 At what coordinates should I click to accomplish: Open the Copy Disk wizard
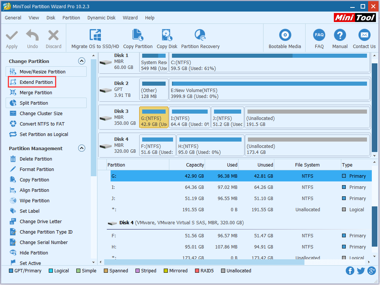pos(167,39)
